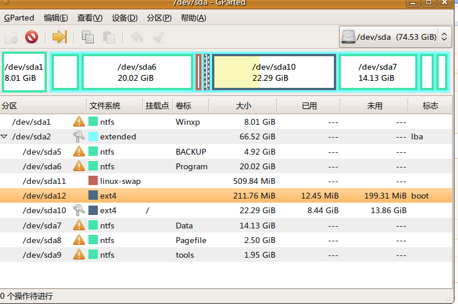
Task: Click the keys lock icon on /dev/sda10 row
Action: pyautogui.click(x=78, y=210)
